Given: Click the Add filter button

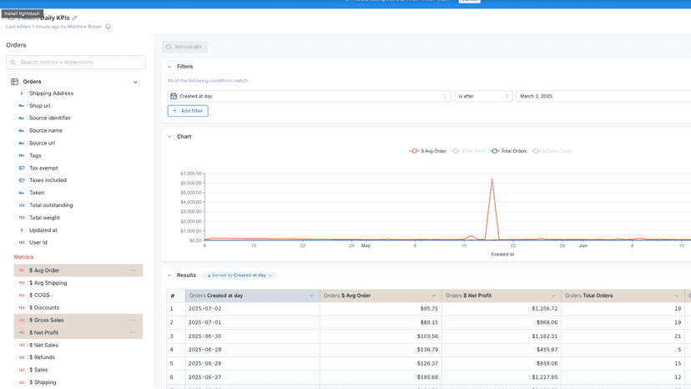Looking at the screenshot, I should tap(188, 111).
